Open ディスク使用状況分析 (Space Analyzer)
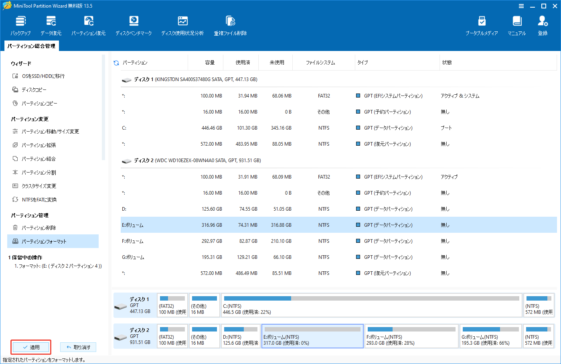 point(182,25)
